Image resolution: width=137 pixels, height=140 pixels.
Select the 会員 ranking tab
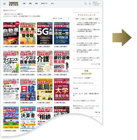(96, 19)
